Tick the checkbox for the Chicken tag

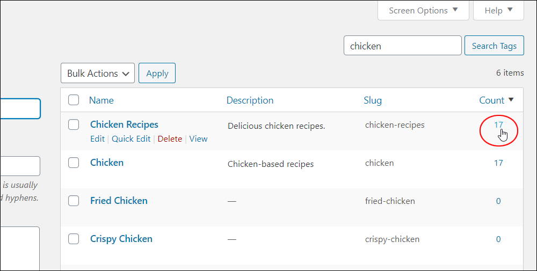pyautogui.click(x=74, y=163)
